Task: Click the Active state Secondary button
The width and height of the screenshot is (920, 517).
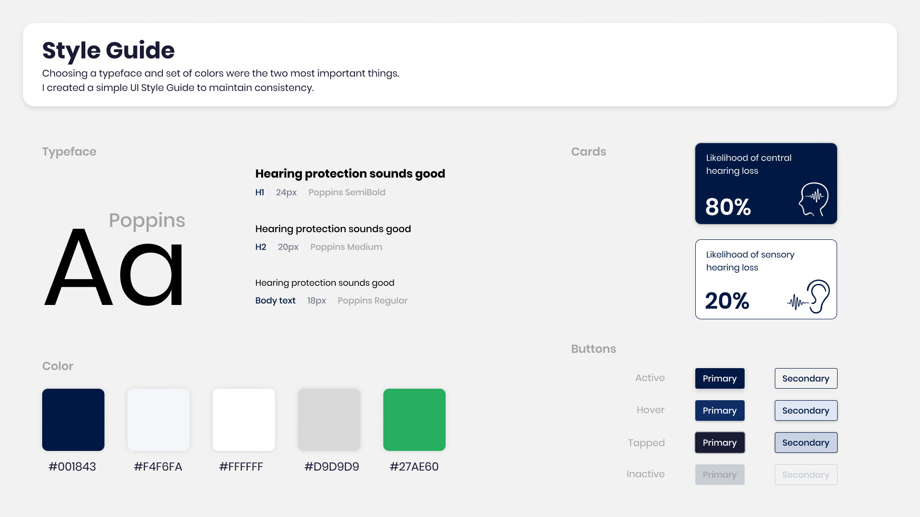Action: (806, 379)
